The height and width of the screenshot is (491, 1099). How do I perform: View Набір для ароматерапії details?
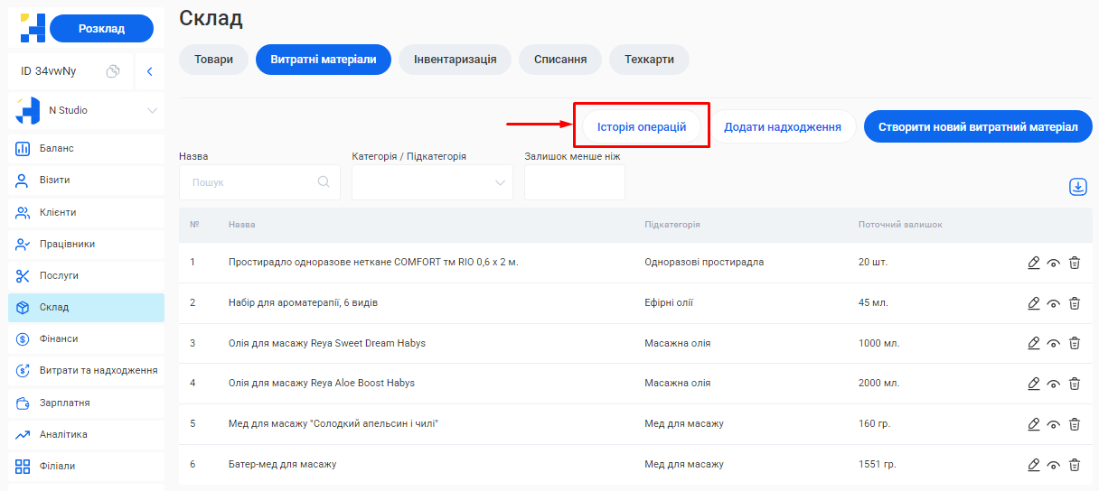(1054, 303)
